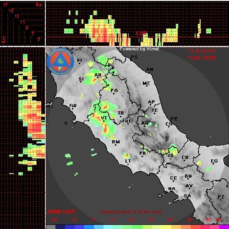Viewport: 229px width, 229px height.
Task: Click the RM city label on map
Action: pos(116,142)
